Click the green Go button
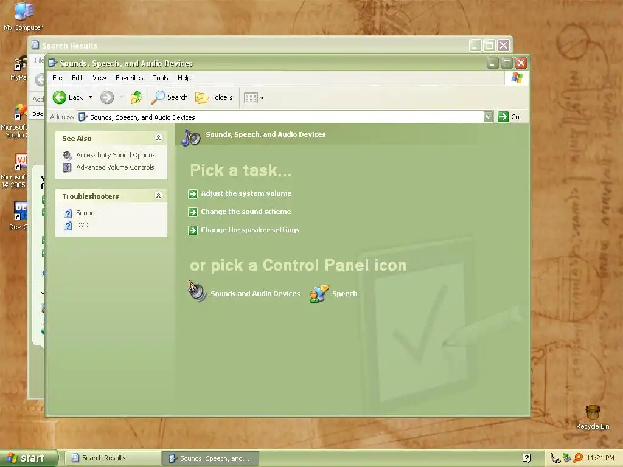Viewport: 623px width, 467px height. point(509,117)
